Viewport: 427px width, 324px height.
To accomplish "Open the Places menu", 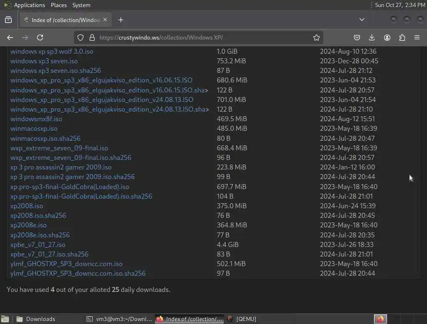I will click(x=58, y=5).
